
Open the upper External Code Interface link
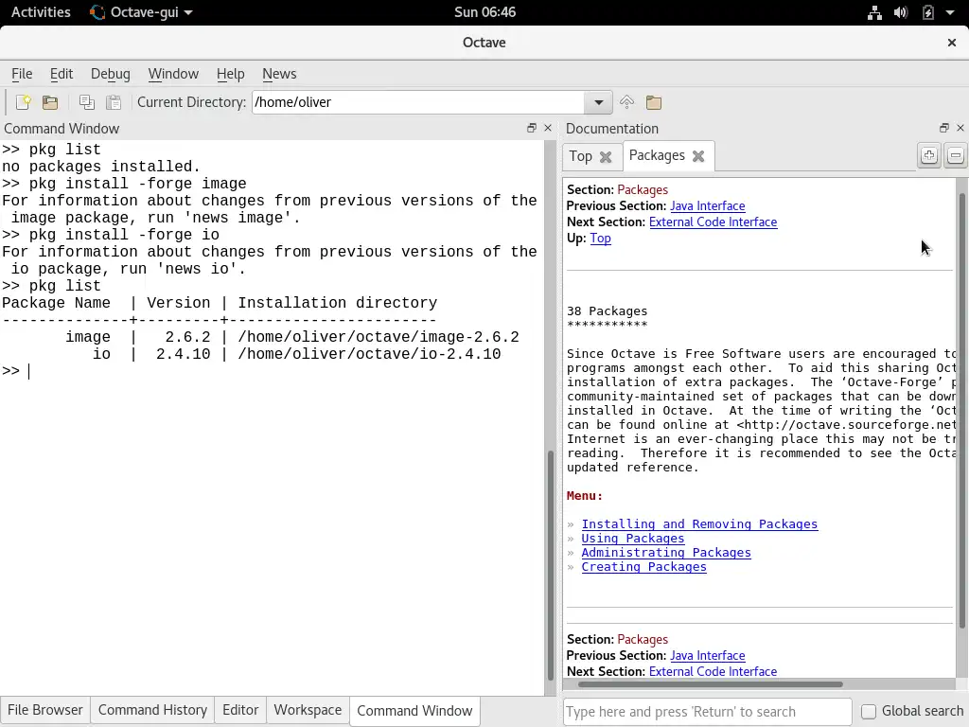pyautogui.click(x=713, y=222)
